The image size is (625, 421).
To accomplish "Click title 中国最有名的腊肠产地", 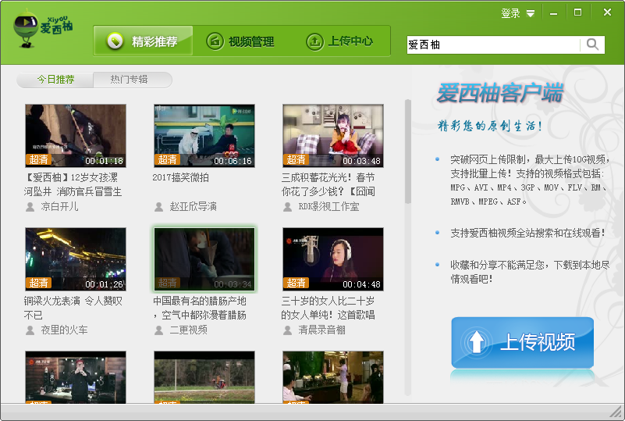I will (x=200, y=308).
